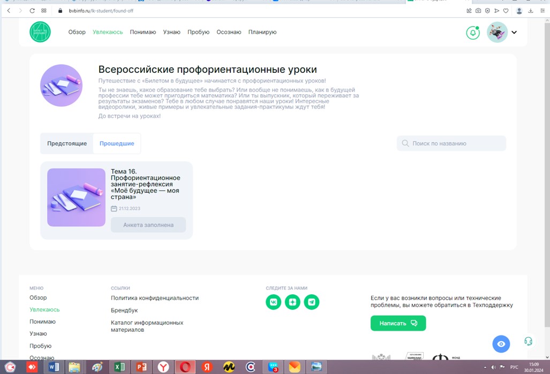Open the Тема 16 lesson thumbnail
Screen dimensions: 550x374
tap(76, 197)
